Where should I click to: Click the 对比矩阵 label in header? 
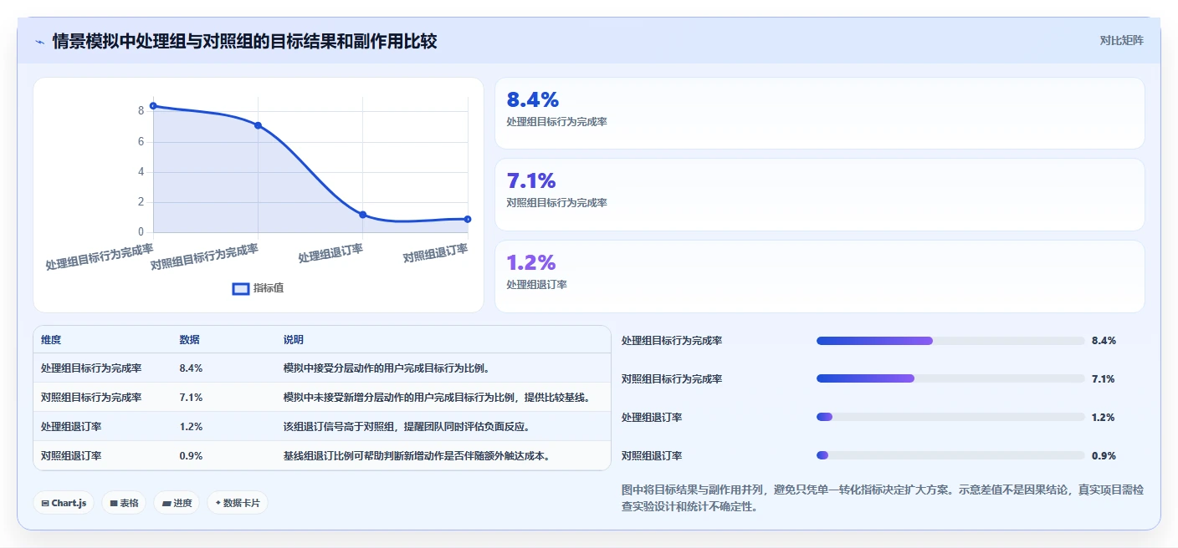tap(1121, 40)
